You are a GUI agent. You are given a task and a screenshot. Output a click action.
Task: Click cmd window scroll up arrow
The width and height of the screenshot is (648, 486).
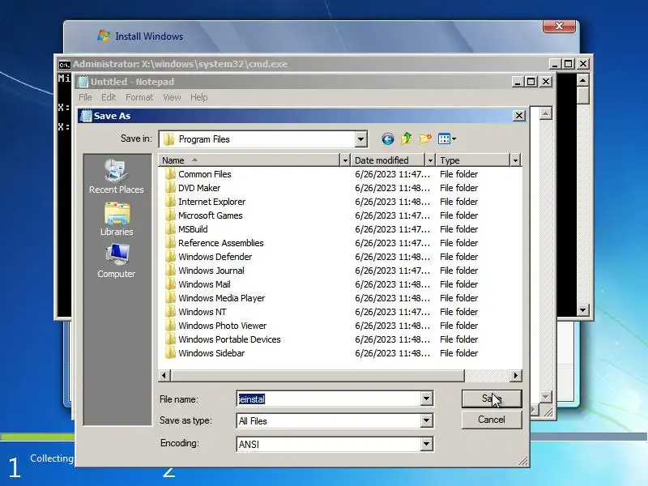point(582,80)
